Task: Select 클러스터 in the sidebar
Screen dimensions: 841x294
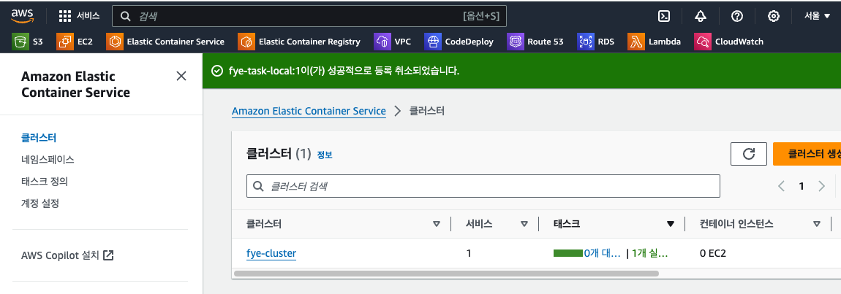Action: [x=39, y=138]
